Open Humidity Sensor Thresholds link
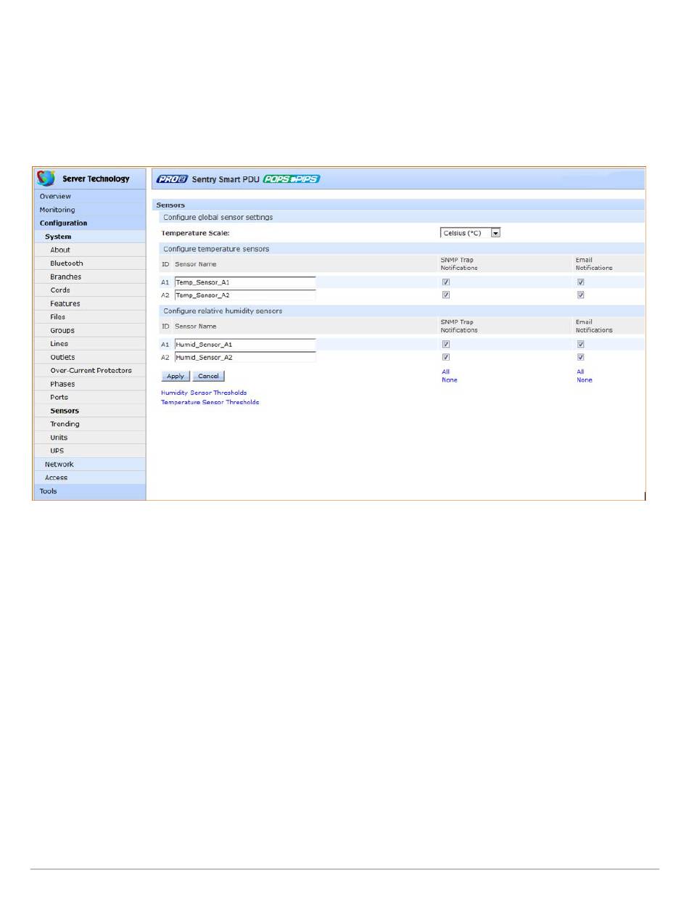Screen dimensions: 689x910 [204, 393]
